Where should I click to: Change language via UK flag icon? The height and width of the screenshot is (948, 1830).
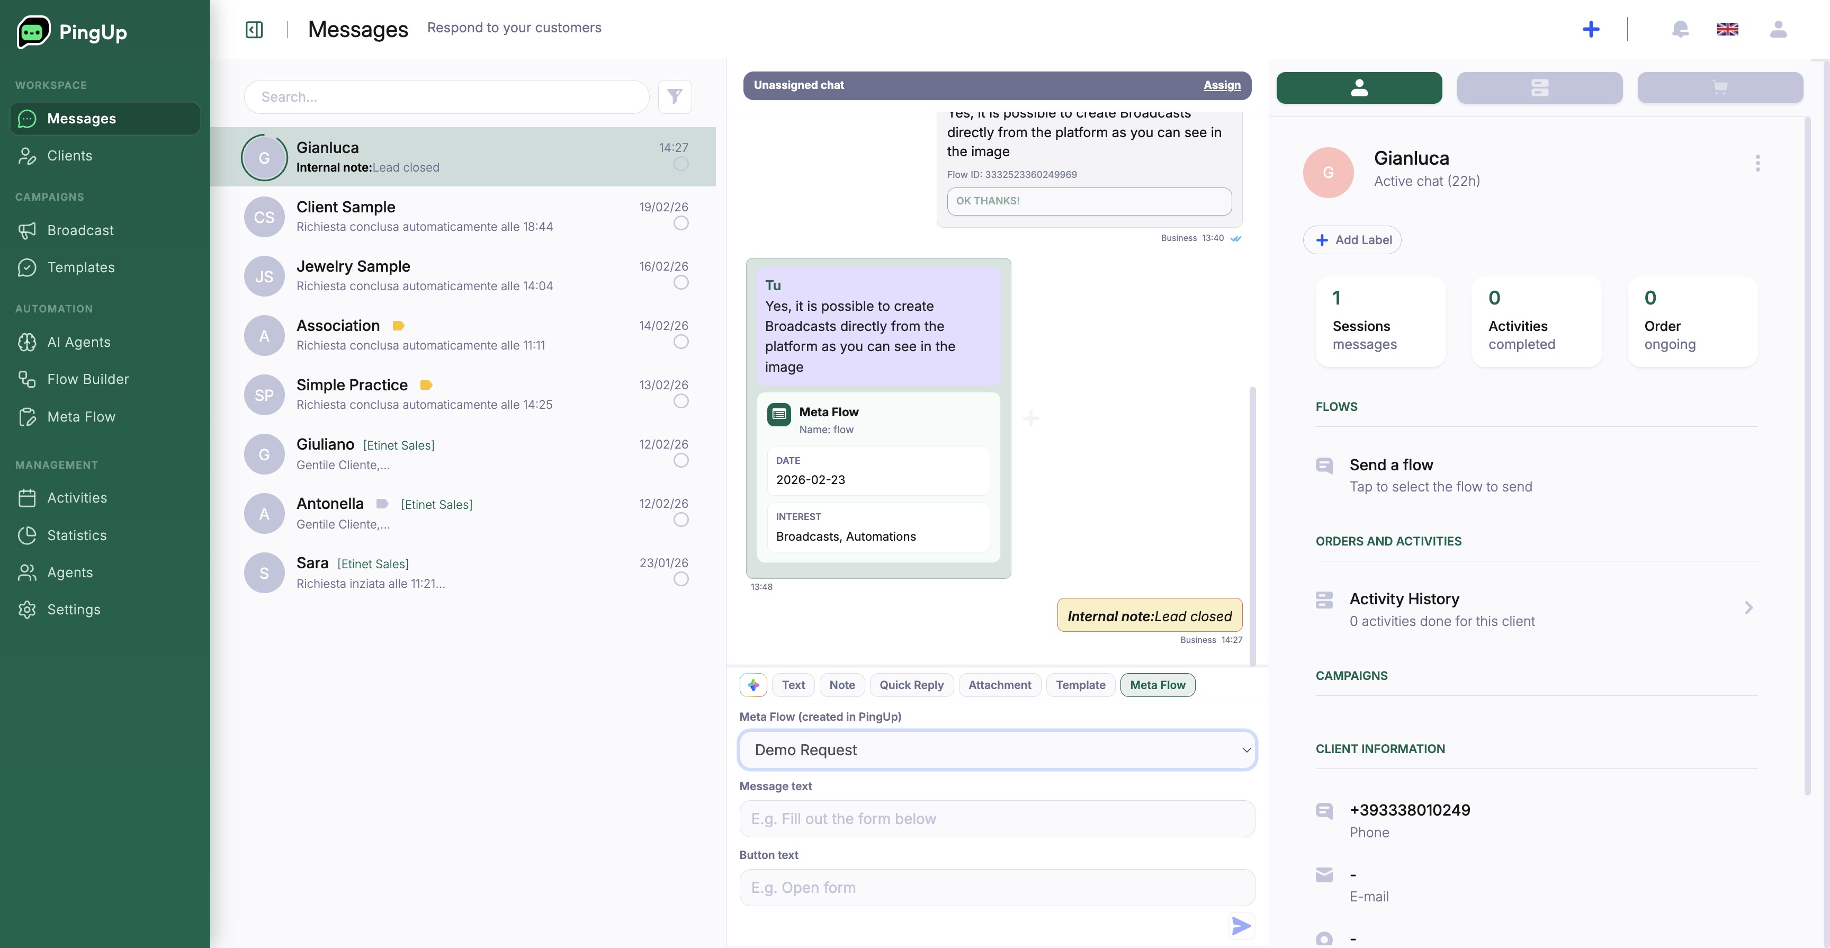pyautogui.click(x=1727, y=29)
